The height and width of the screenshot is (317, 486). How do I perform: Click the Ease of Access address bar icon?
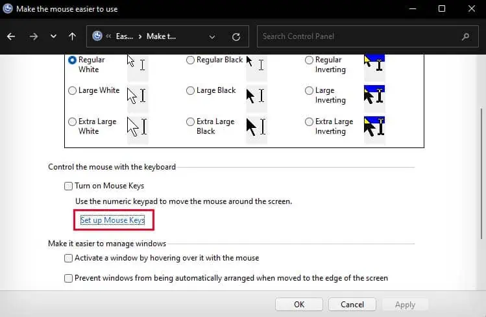click(x=98, y=37)
